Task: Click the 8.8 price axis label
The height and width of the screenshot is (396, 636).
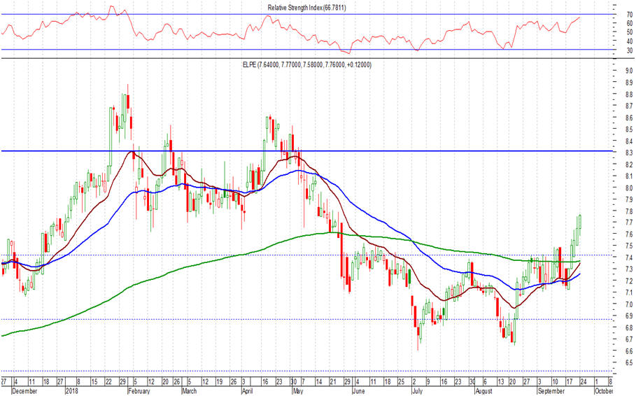Action: point(629,94)
